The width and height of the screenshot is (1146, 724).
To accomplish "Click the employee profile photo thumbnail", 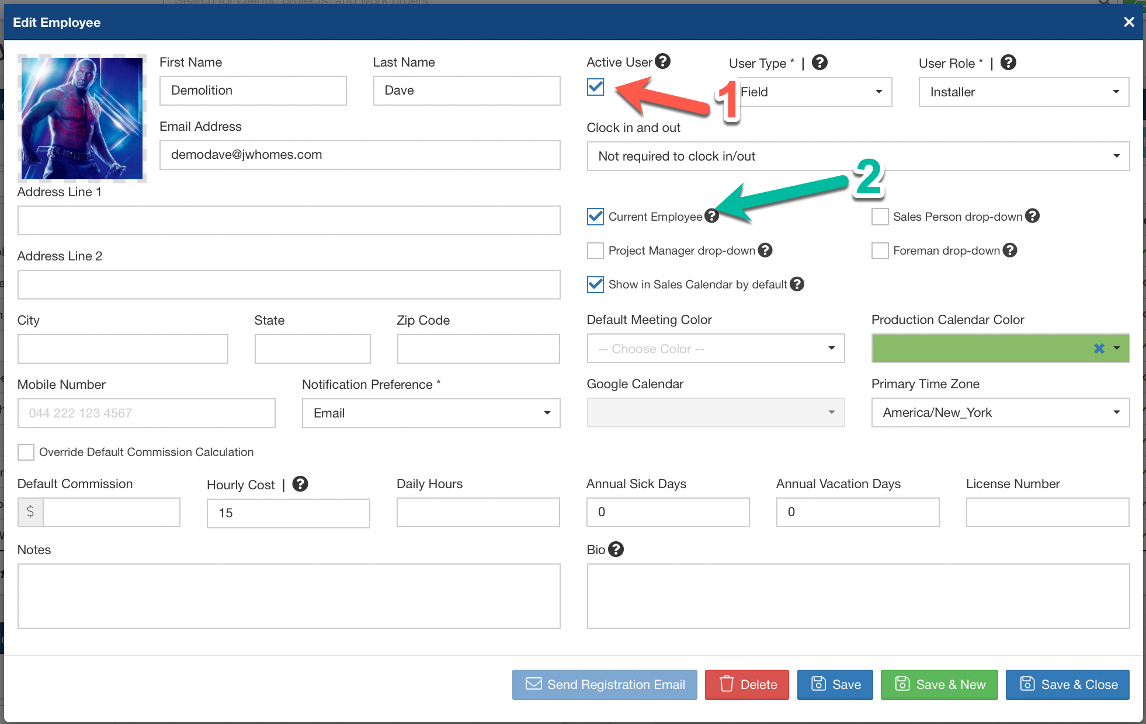I will [82, 119].
